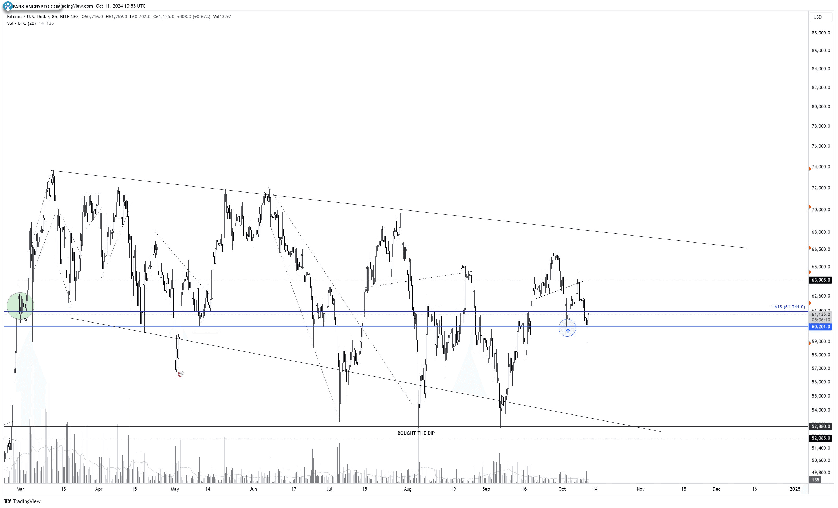Click the small checkbox icon below green circle
Image resolution: width=838 pixels, height=508 pixels.
(x=26, y=320)
